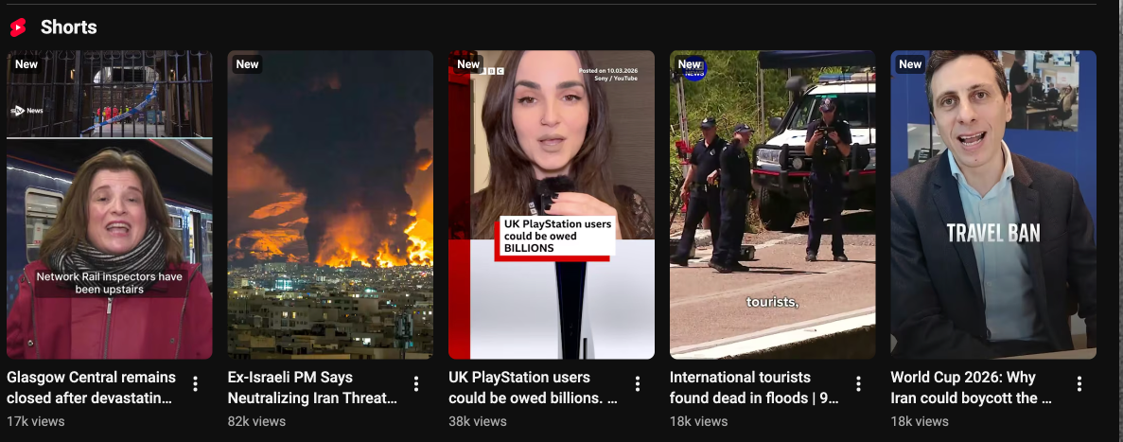Open 'Glasgow Central remains closed' title link
1123x442 pixels.
[91, 387]
